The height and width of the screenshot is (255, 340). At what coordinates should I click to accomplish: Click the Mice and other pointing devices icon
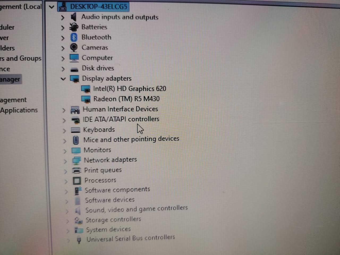point(76,140)
